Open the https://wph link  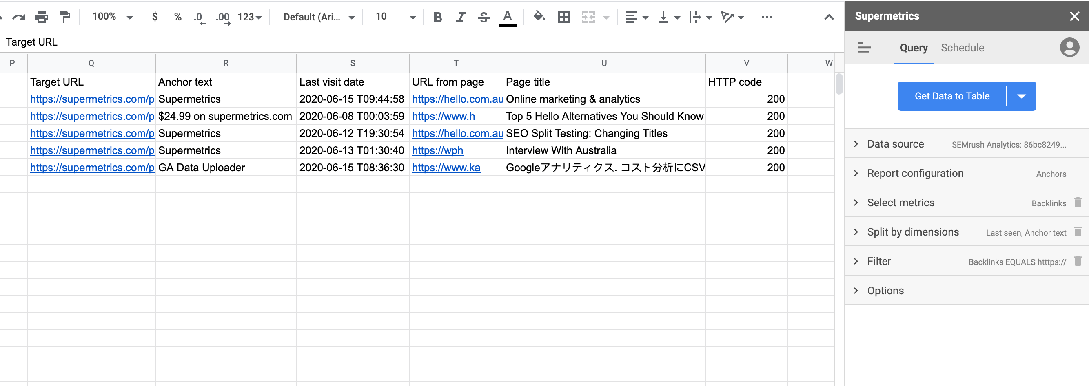point(437,151)
